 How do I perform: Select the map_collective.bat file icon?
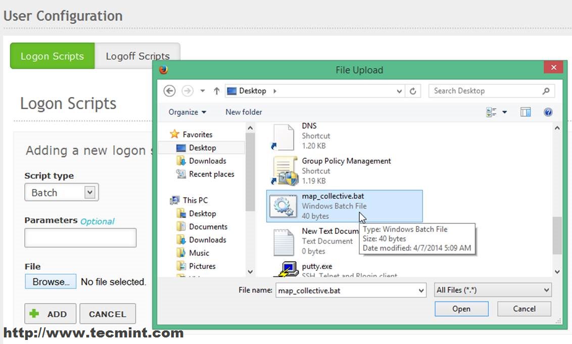pyautogui.click(x=283, y=206)
